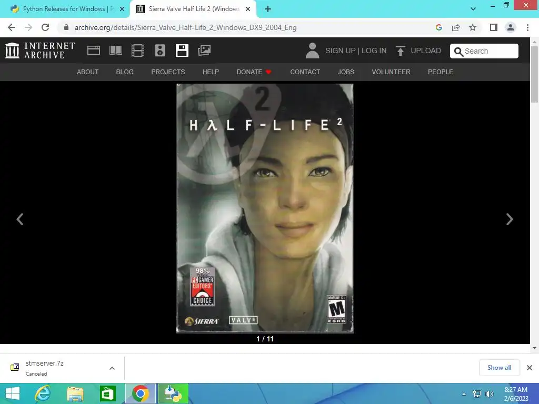Image resolution: width=539 pixels, height=404 pixels.
Task: Show hidden system tray icons
Action: pos(464,394)
